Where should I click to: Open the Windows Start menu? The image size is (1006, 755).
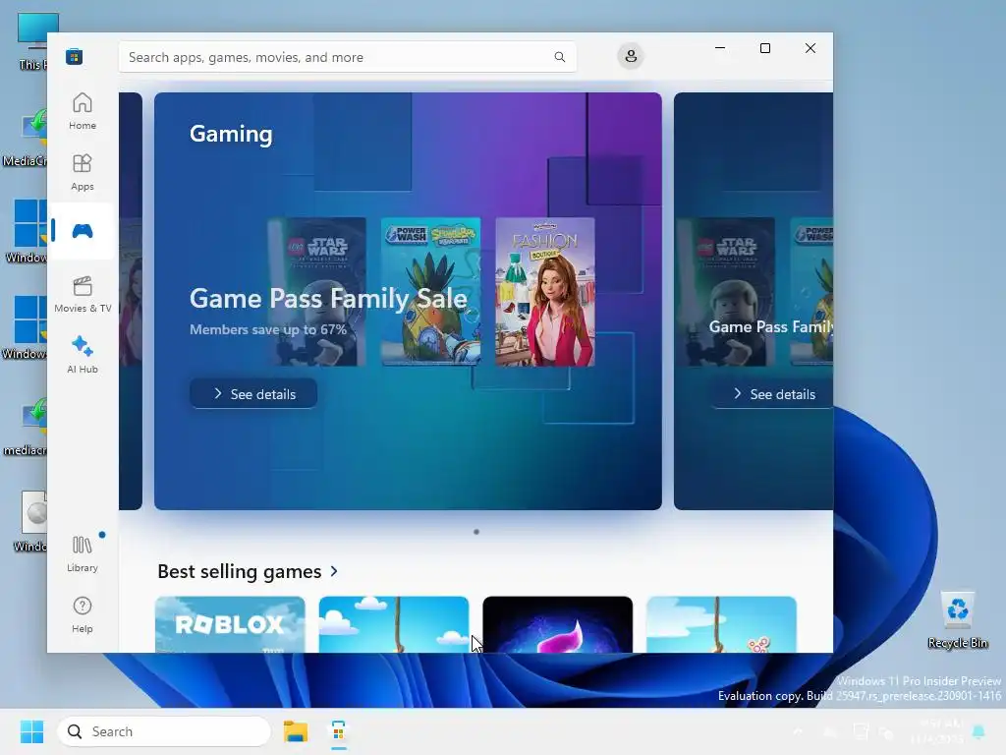click(31, 731)
